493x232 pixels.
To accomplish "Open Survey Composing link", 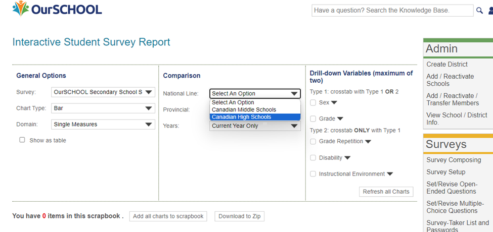I will coord(454,160).
